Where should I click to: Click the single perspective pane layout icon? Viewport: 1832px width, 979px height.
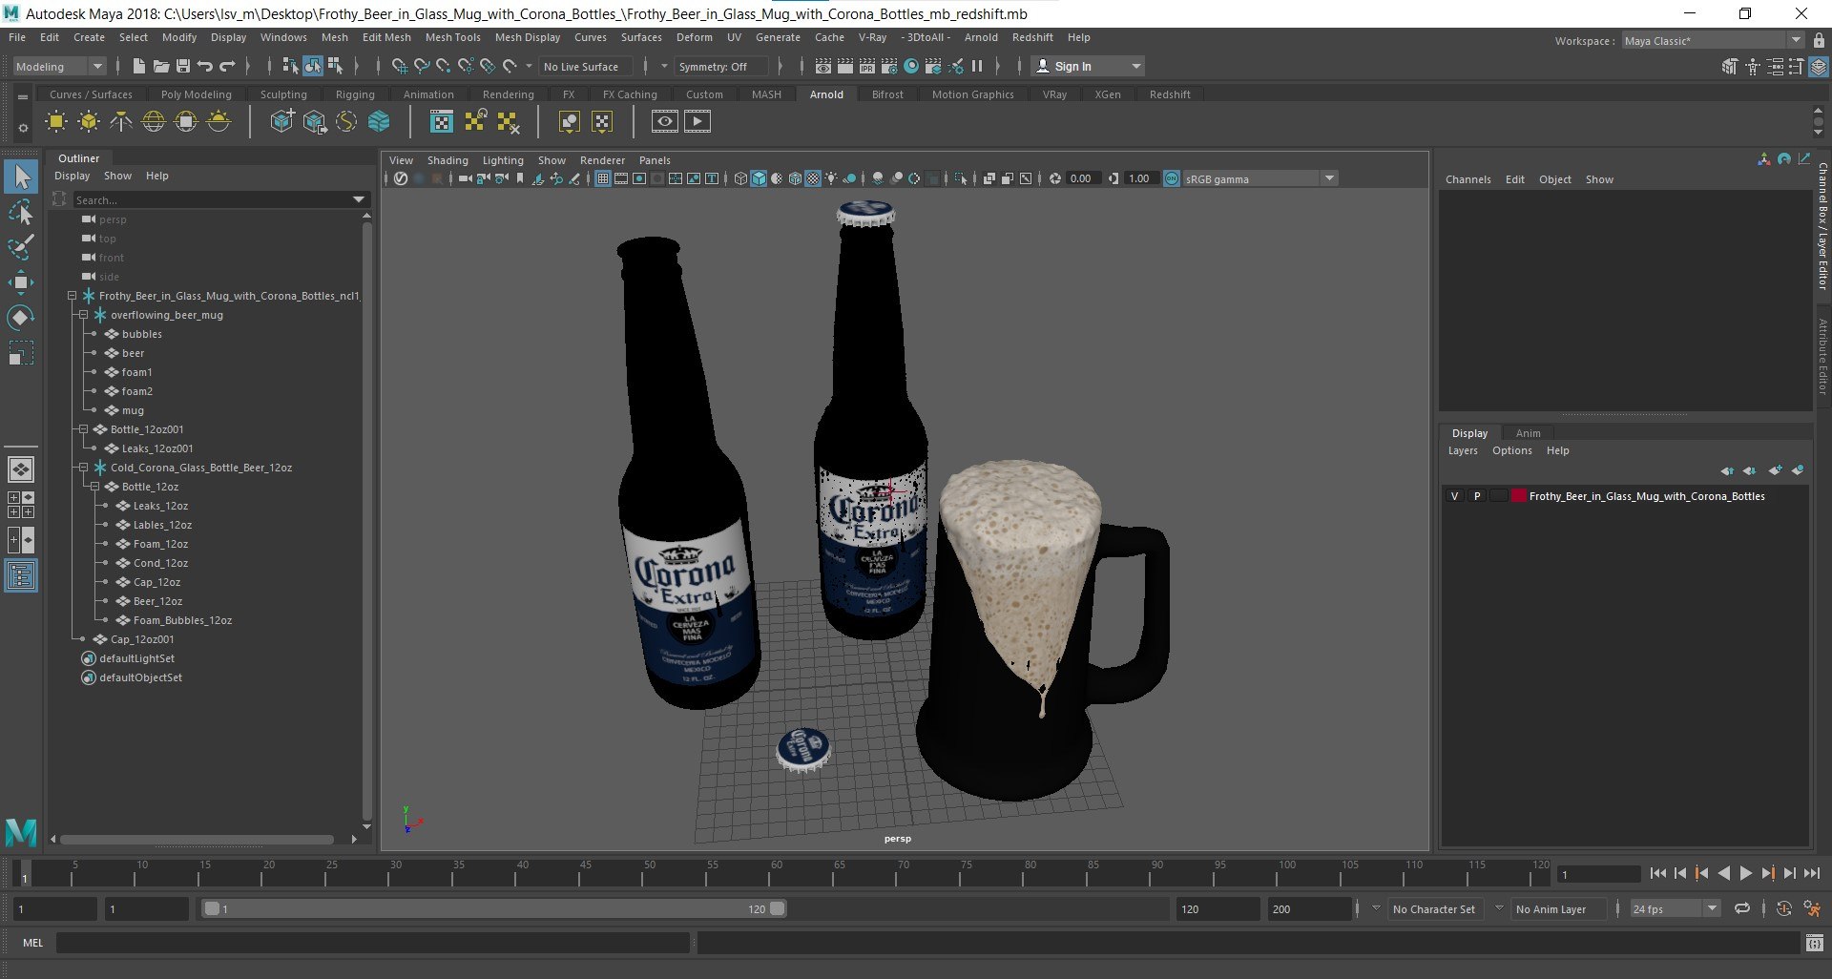click(x=21, y=469)
